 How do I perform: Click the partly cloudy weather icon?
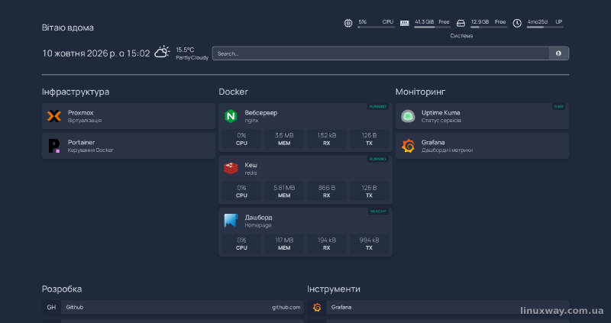click(x=162, y=52)
